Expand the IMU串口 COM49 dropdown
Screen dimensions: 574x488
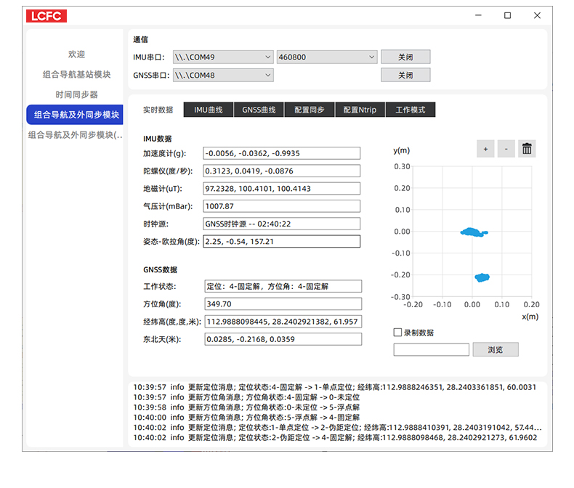click(222, 57)
